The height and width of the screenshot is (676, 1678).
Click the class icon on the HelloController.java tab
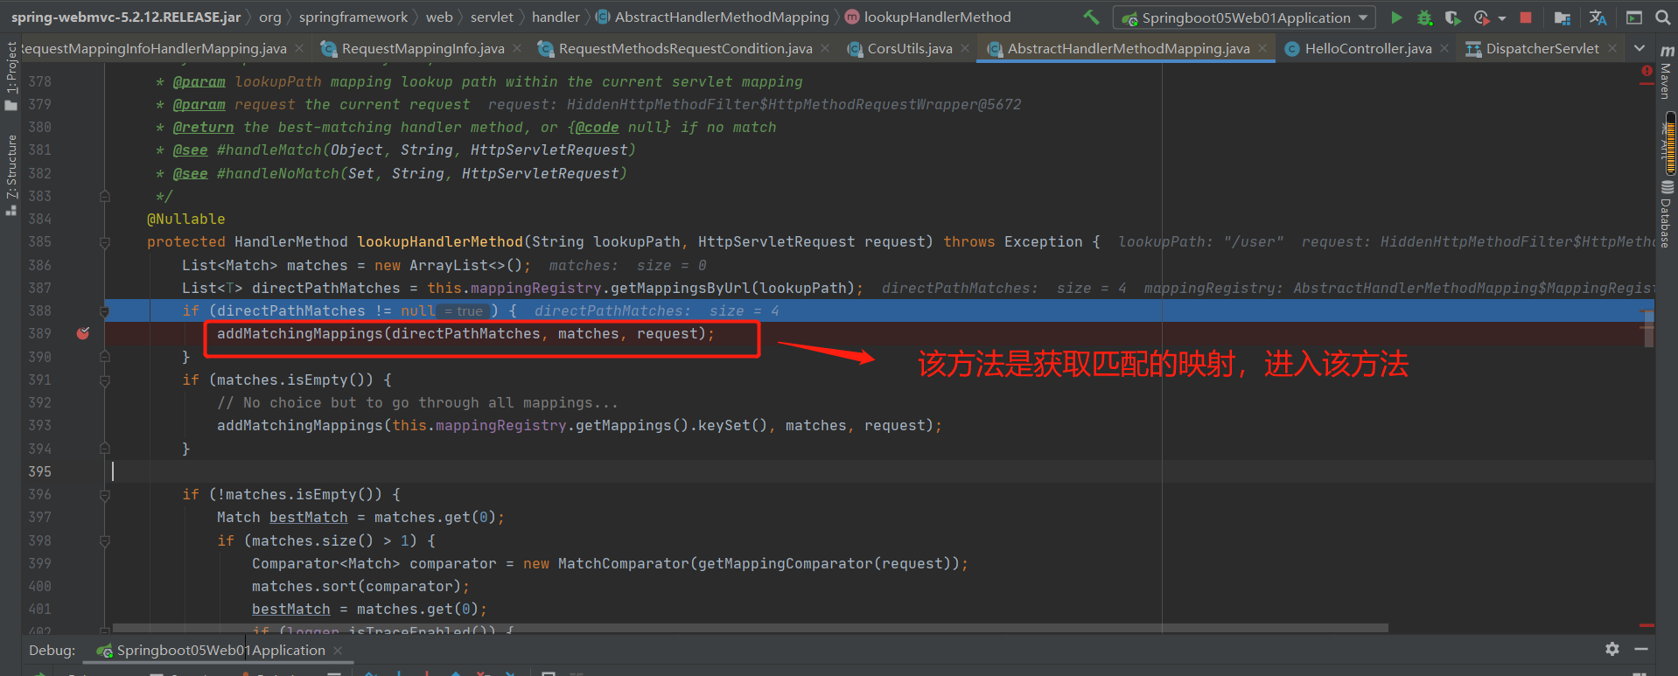[1291, 49]
